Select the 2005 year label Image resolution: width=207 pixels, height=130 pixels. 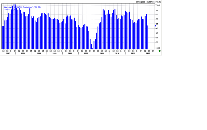pyautogui.click(x=39, y=53)
